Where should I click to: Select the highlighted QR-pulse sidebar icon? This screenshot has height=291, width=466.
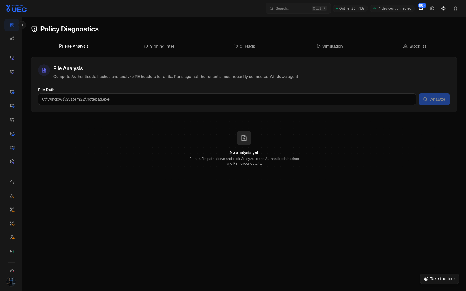click(x=12, y=25)
